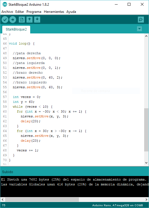Click editor scrollbar down arrow
149x208 pixels.
[146, 163]
